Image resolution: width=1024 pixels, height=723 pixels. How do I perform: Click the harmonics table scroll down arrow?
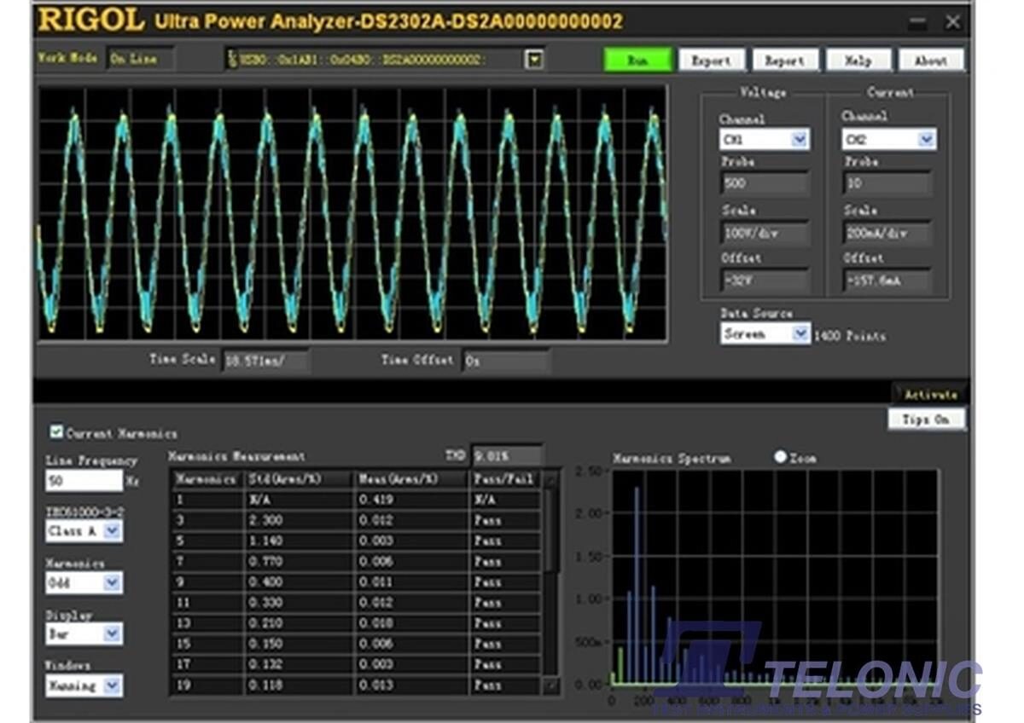551,685
